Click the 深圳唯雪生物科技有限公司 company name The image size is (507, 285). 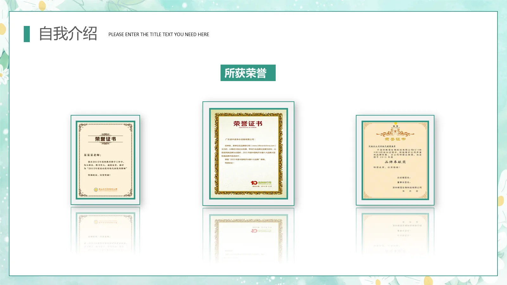pyautogui.click(x=407, y=187)
